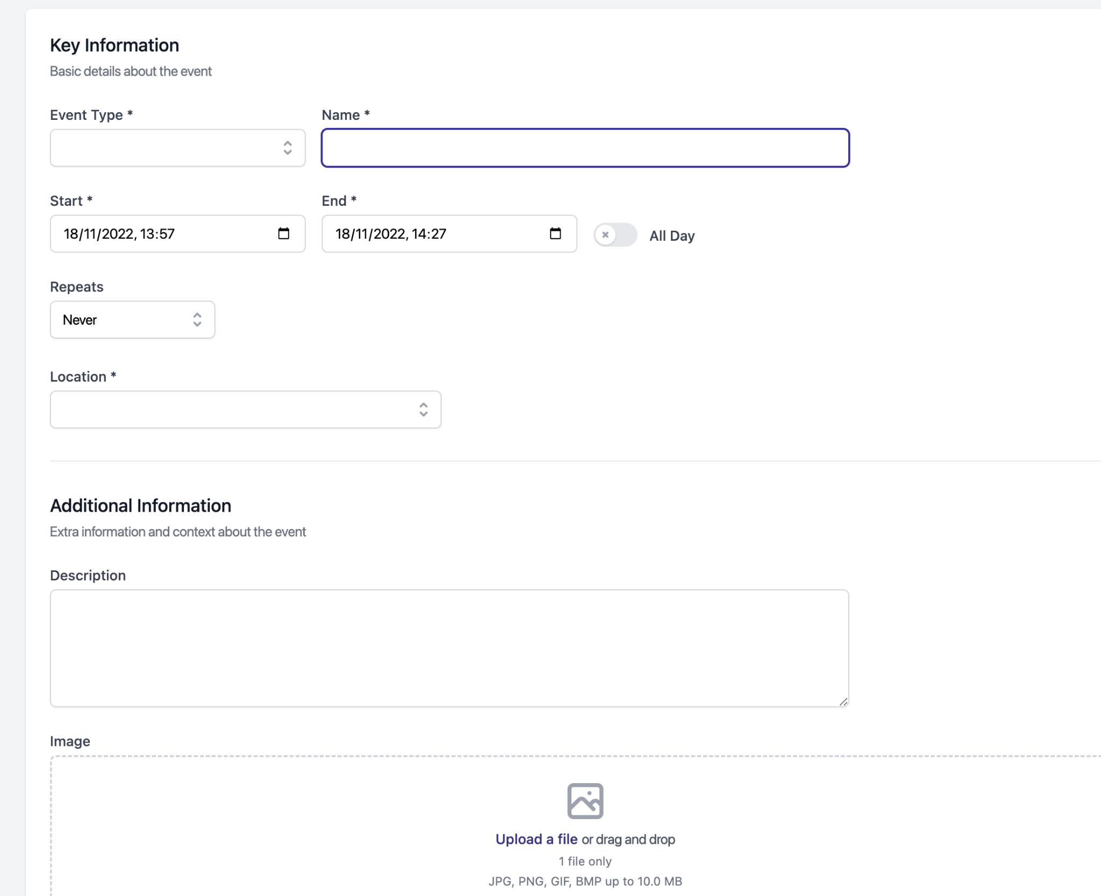The height and width of the screenshot is (896, 1101).
Task: Click the Upload a file link
Action: (x=536, y=839)
